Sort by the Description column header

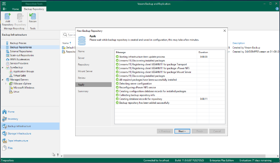pyautogui.click(x=239, y=43)
